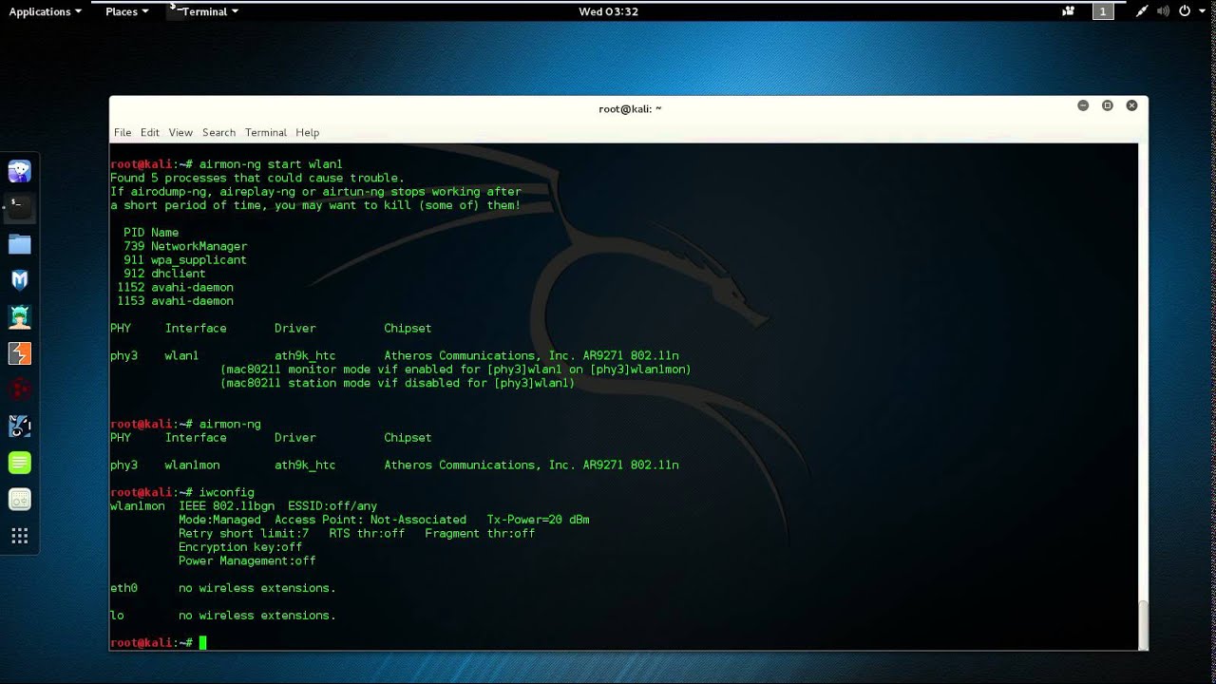Click 'ESSID:off/any' text

[332, 506]
